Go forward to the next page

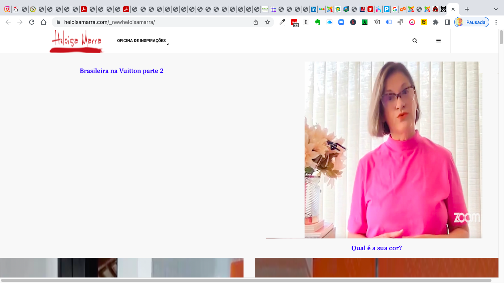[x=20, y=22]
